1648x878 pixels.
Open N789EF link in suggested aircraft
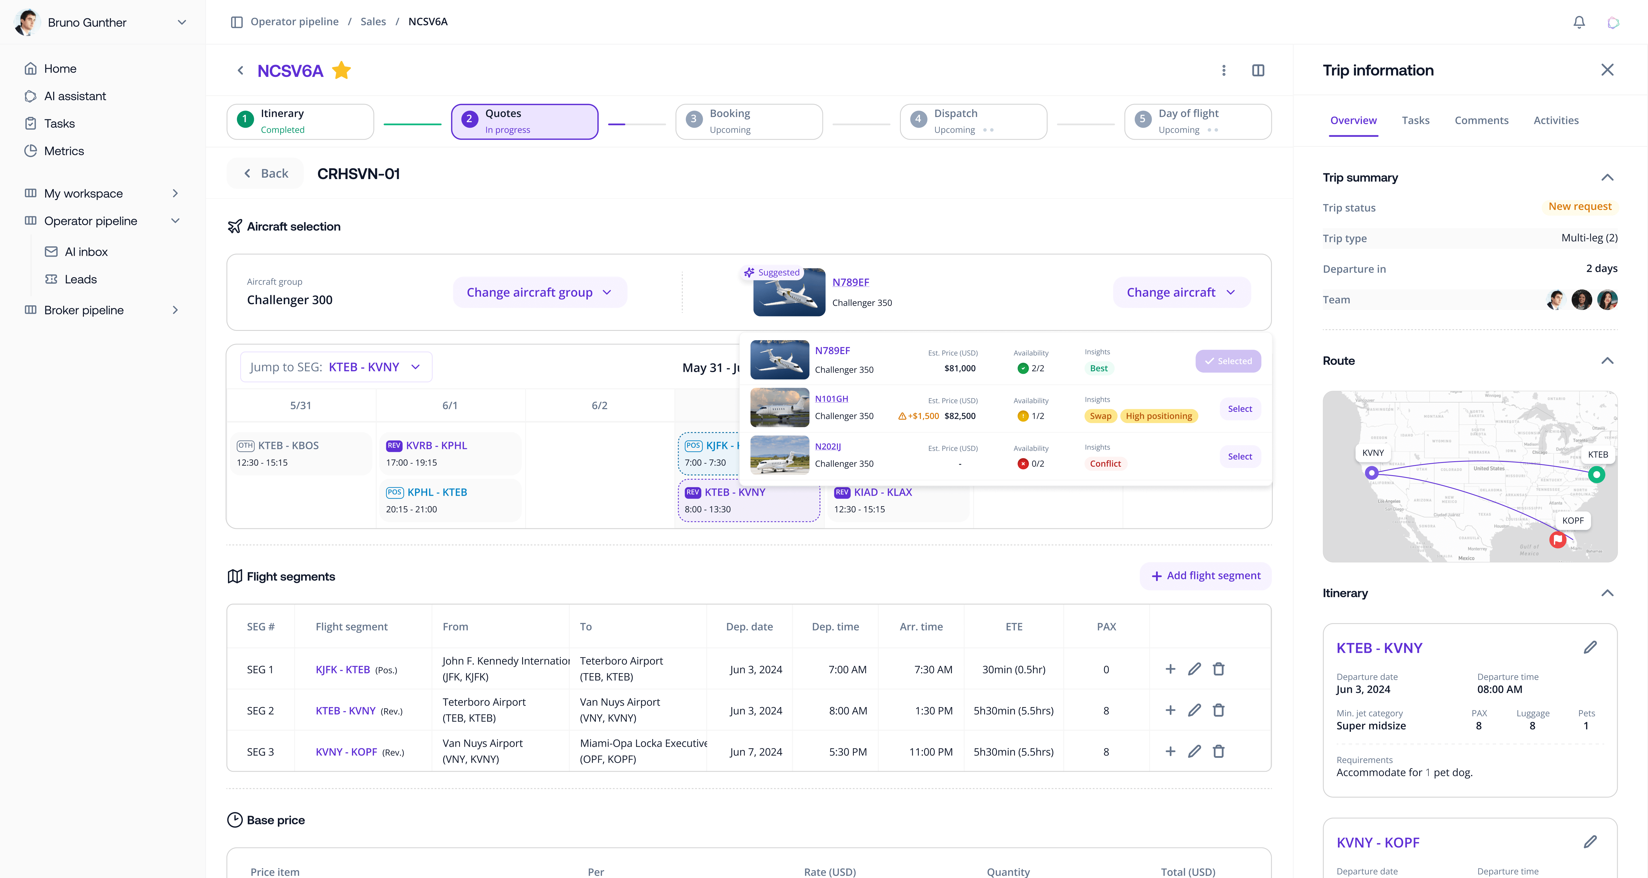click(850, 282)
